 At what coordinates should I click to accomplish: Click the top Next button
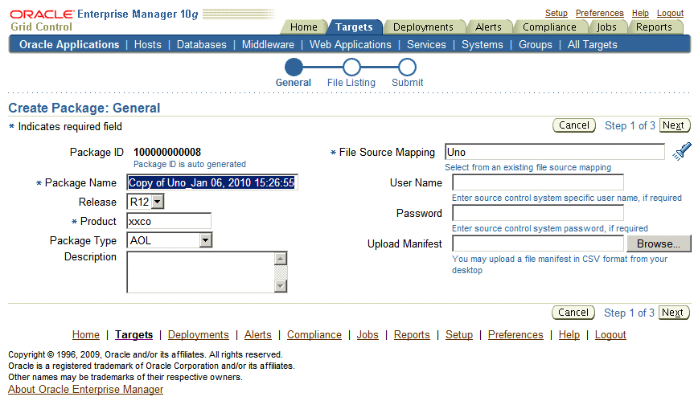coord(674,125)
